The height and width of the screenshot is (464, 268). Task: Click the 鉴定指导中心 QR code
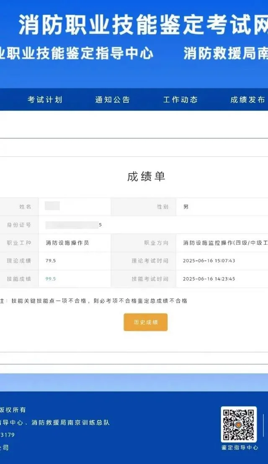pyautogui.click(x=239, y=424)
